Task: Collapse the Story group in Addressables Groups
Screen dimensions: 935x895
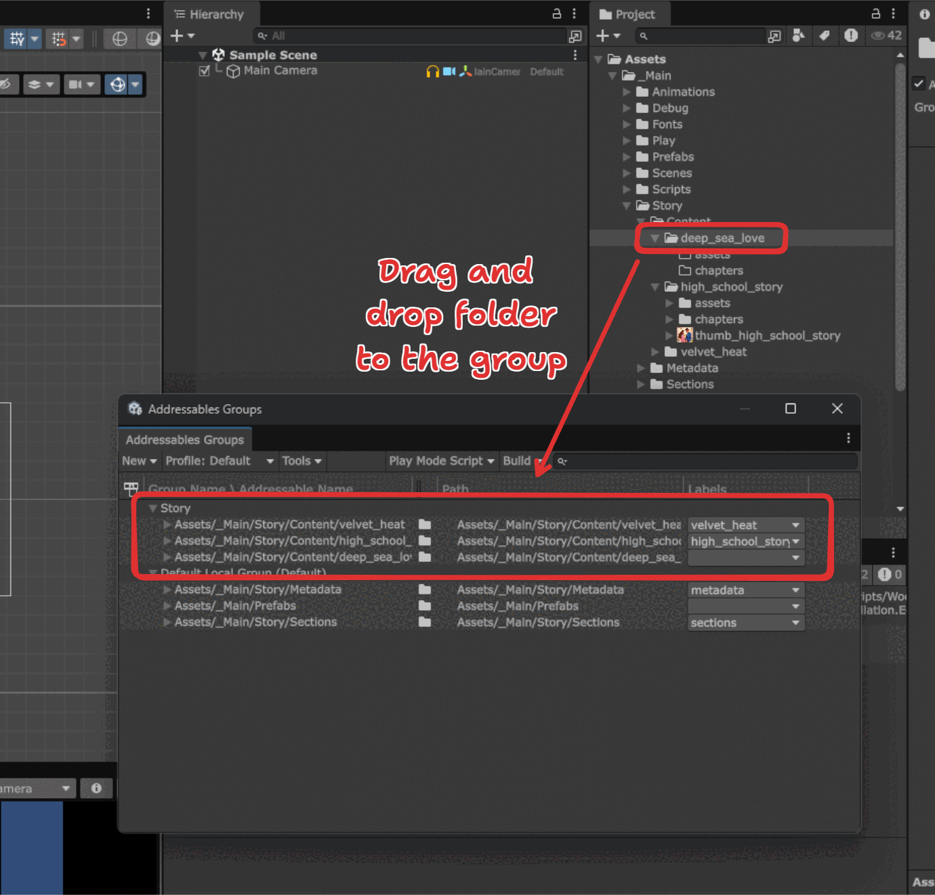Action: [153, 508]
